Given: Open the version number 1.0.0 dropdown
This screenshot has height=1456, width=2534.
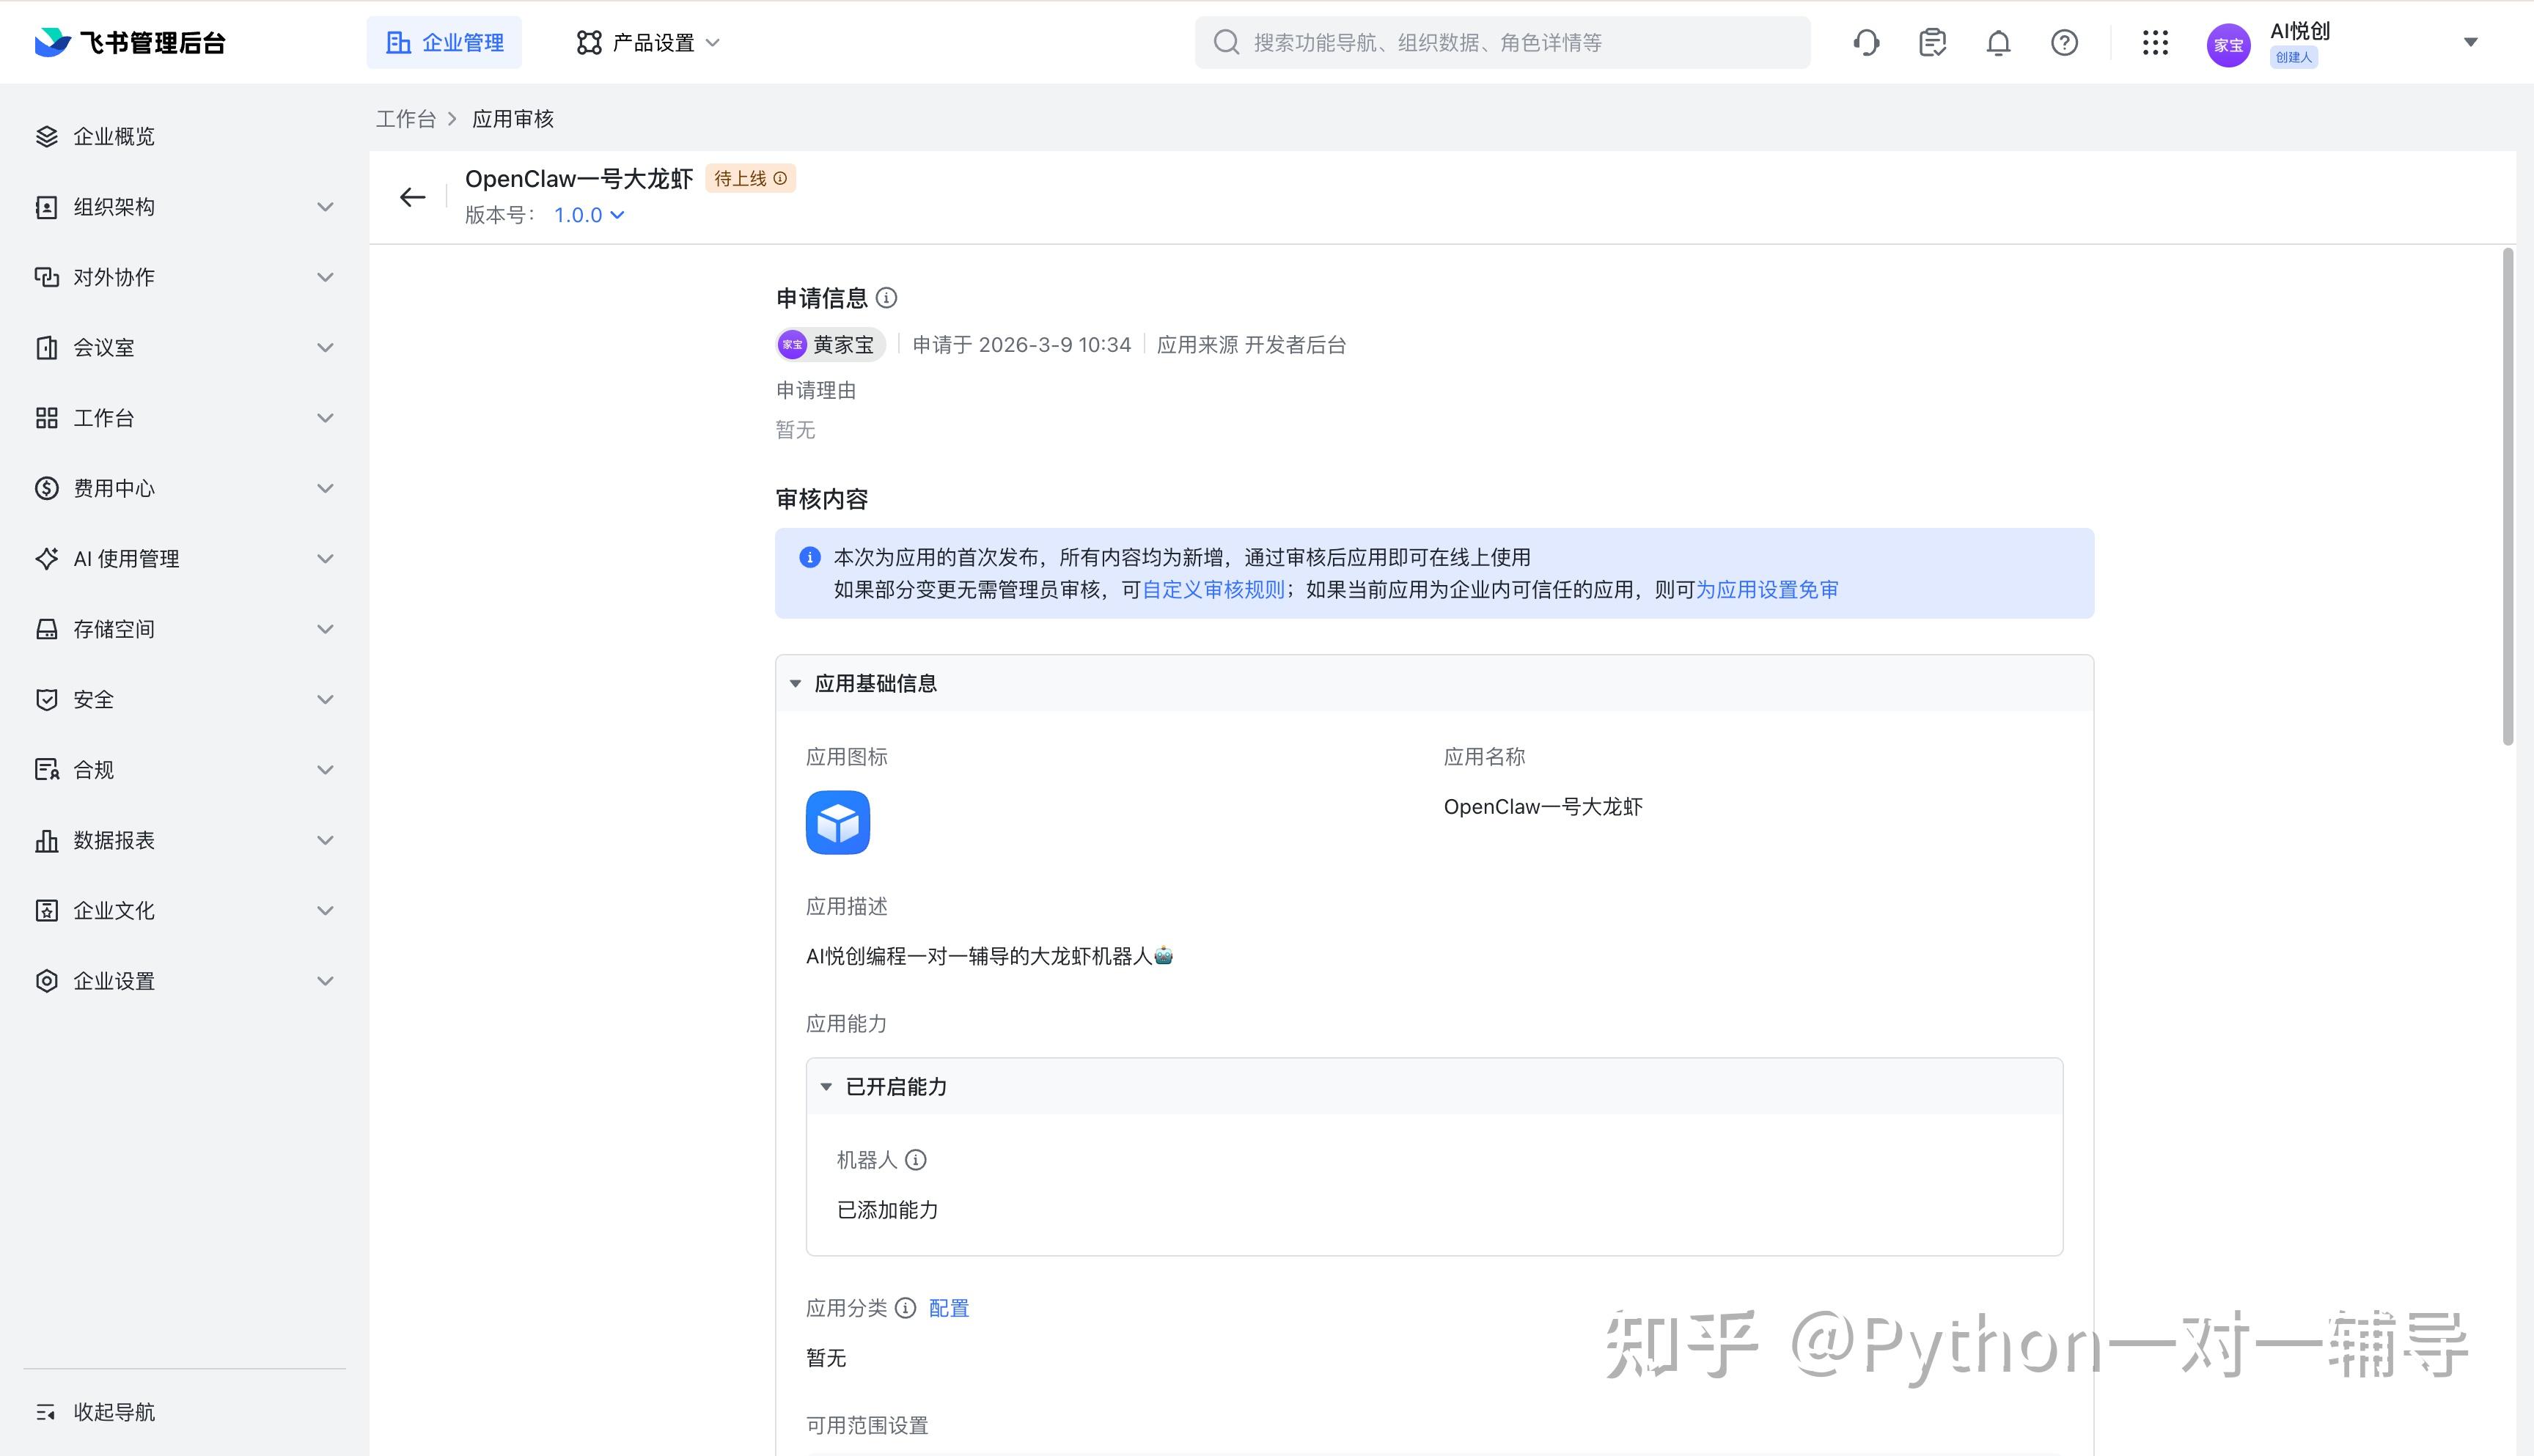Looking at the screenshot, I should 589,215.
